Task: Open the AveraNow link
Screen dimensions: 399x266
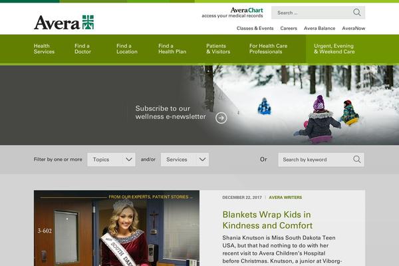Action: coord(354,28)
